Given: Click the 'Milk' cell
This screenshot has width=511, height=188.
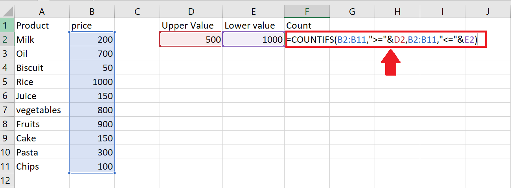Looking at the screenshot, I should 42,40.
